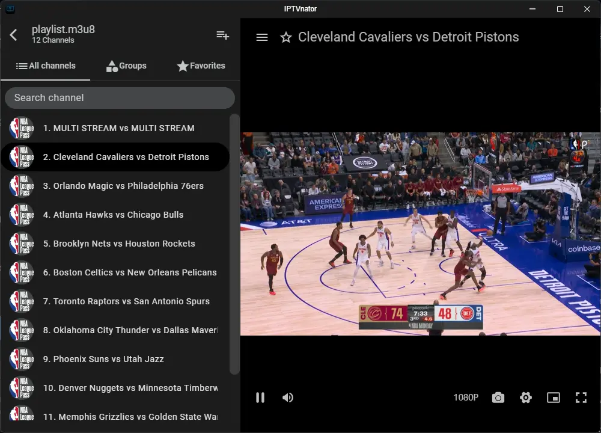Viewport: 601px width, 433px height.
Task: Enable picture-in-picture mode
Action: coord(553,398)
